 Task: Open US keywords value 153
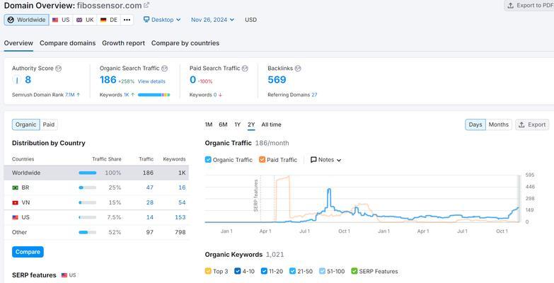pos(180,217)
